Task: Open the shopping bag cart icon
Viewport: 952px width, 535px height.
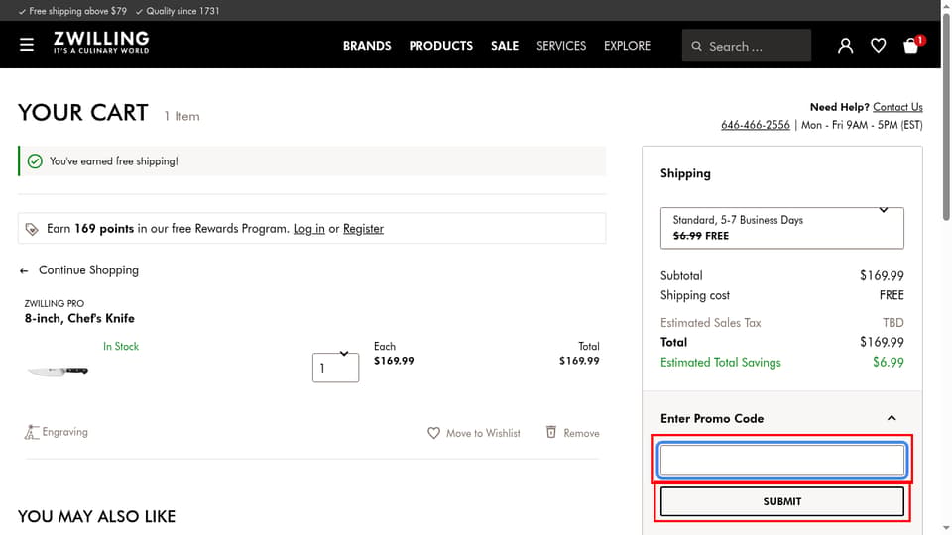Action: pyautogui.click(x=912, y=45)
